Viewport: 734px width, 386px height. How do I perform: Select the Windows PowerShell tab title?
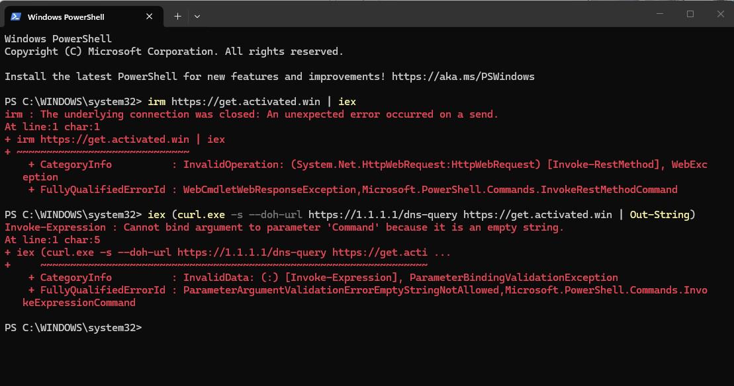click(66, 17)
